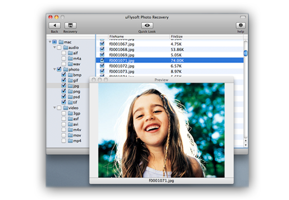Image resolution: width=289 pixels, height=200 pixels.
Task: Select the mp4 folder icon
Action: pyautogui.click(x=70, y=141)
